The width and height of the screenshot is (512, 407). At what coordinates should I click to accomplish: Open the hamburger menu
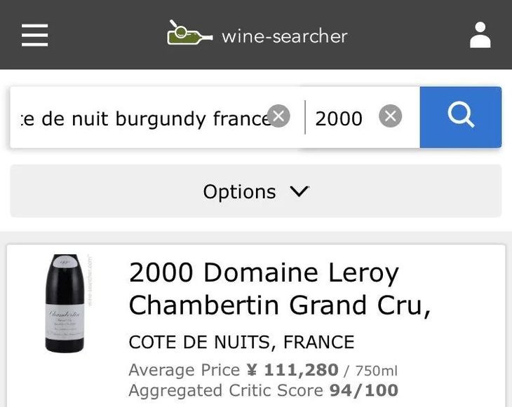coord(34,35)
